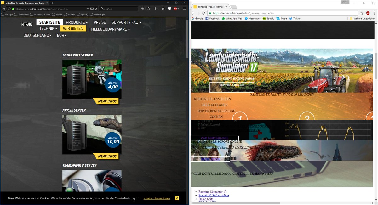Open a new tab in Firefox
This screenshot has width=378, height=205.
click(x=52, y=3)
